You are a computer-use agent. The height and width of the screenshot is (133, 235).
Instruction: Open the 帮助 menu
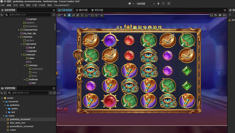[49, 5]
